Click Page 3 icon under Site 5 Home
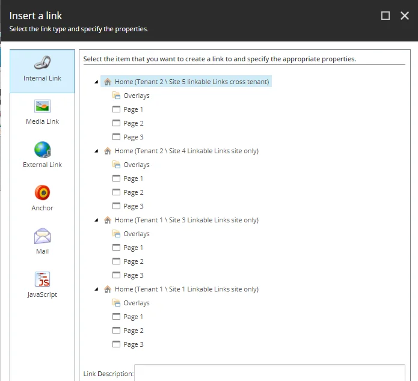Image resolution: width=418 pixels, height=381 pixels. click(x=116, y=137)
